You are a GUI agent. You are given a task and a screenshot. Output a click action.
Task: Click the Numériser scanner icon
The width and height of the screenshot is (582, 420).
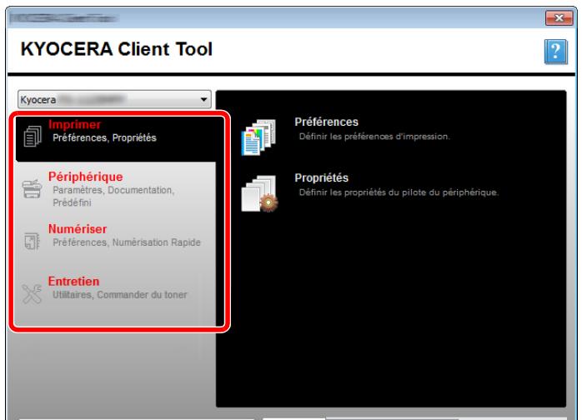click(32, 241)
